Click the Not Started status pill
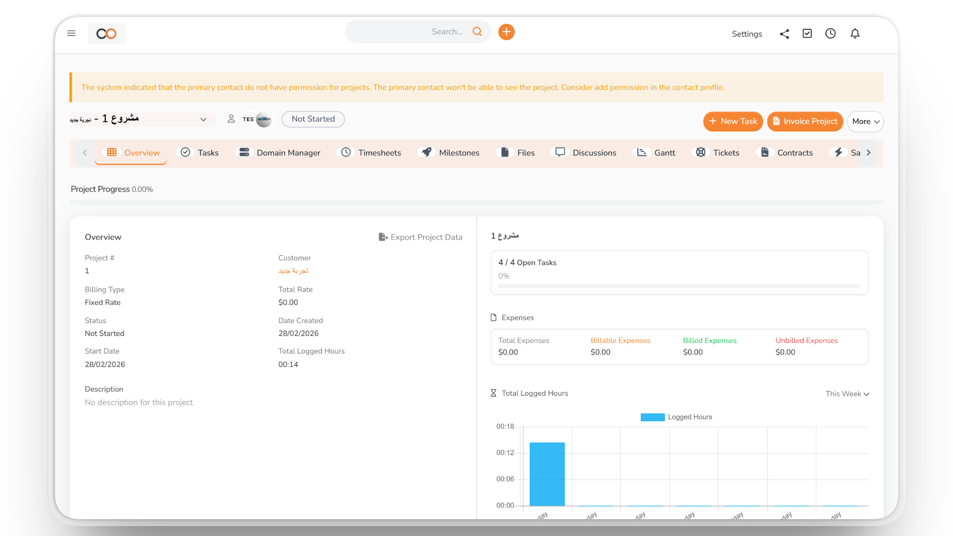Screen dimensions: 953x536 pyautogui.click(x=313, y=119)
